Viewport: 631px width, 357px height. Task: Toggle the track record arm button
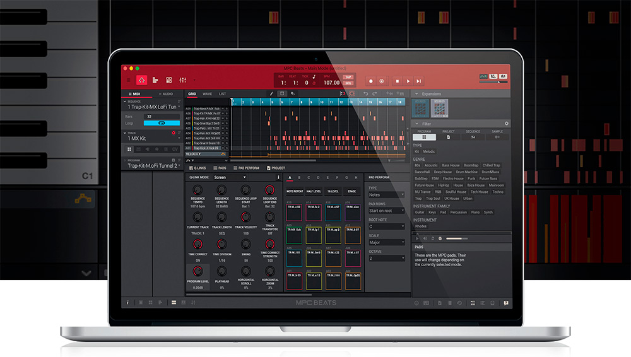point(174,133)
